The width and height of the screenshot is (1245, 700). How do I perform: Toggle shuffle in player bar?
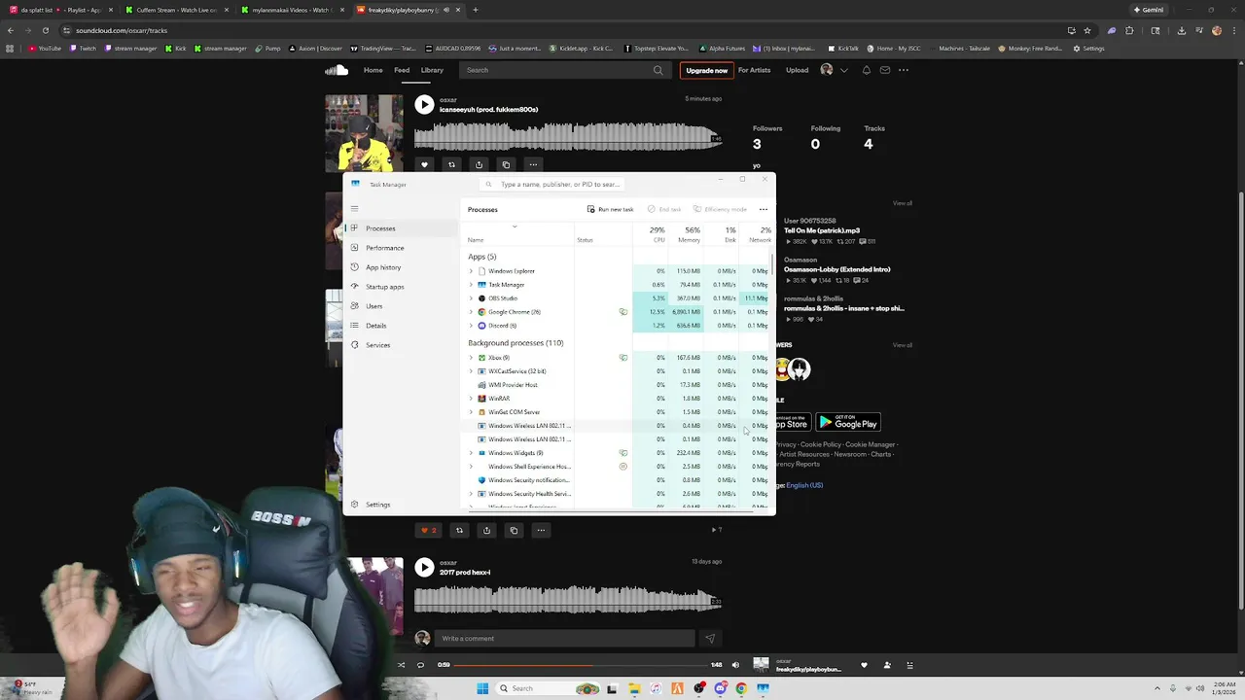401,665
